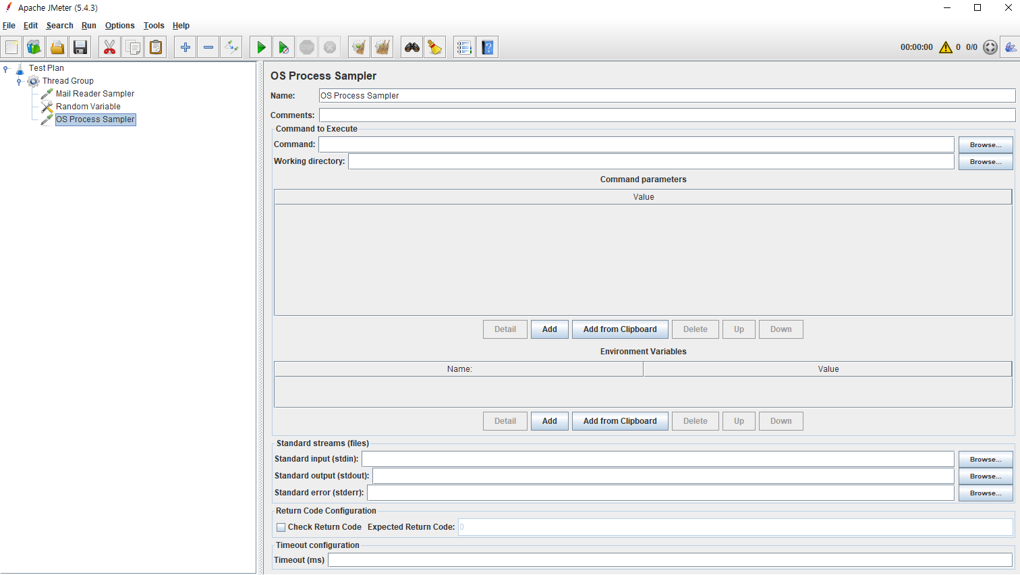
Task: Click the Name input field
Action: click(x=667, y=96)
